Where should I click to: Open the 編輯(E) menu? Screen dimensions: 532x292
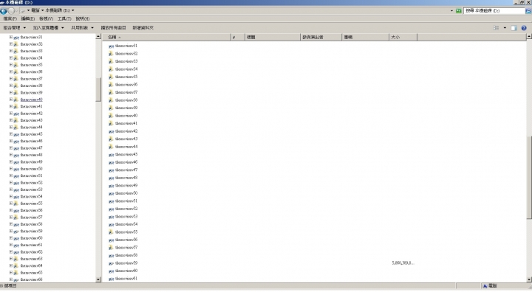(28, 19)
